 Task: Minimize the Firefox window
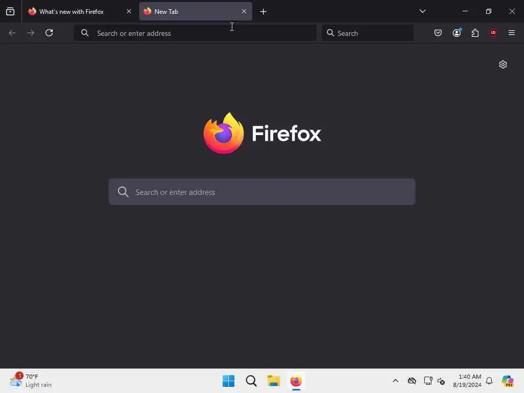coord(465,11)
